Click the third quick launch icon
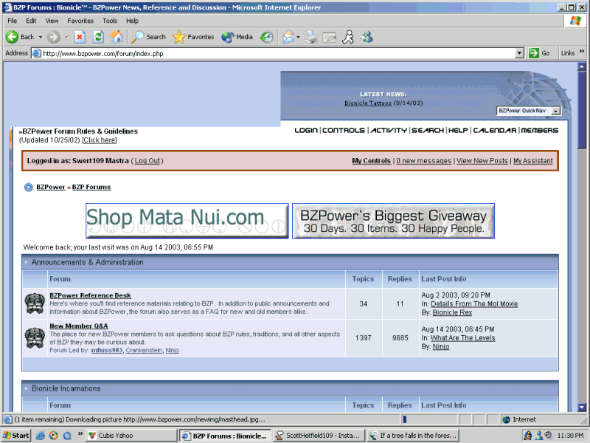Viewport: 590px width, 443px height. point(67,436)
